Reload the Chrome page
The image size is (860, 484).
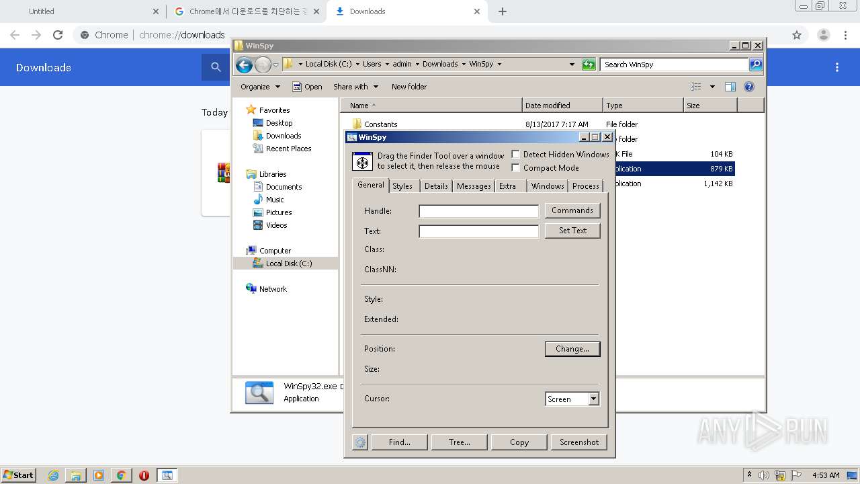pyautogui.click(x=58, y=35)
